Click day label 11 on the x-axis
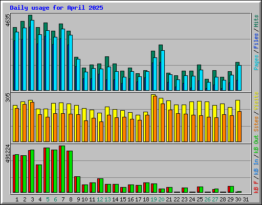This screenshot has height=205, width=262. pos(92,199)
